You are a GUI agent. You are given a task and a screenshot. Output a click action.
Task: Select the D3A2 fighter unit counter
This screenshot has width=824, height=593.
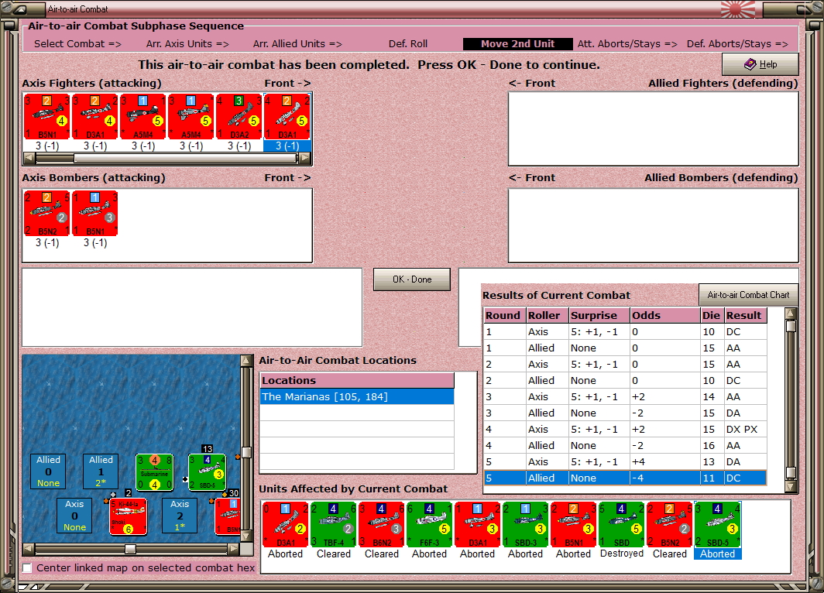[x=239, y=117]
